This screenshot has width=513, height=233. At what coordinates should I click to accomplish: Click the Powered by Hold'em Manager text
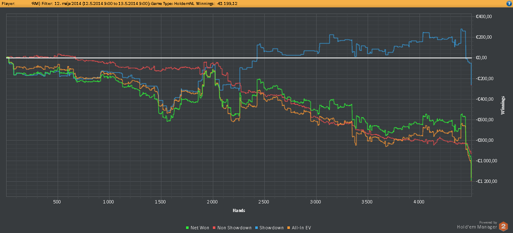pos(477,225)
